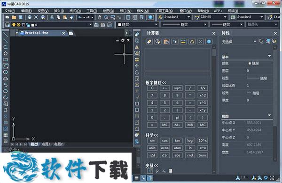The image size is (282, 183).
Task: Click the Print icon in toolbar
Action: [30, 17]
